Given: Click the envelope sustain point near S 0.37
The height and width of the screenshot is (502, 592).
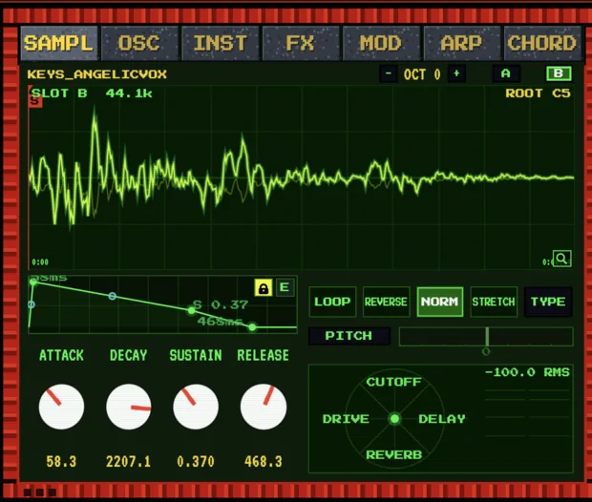Looking at the screenshot, I should point(192,310).
